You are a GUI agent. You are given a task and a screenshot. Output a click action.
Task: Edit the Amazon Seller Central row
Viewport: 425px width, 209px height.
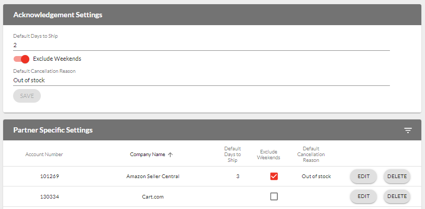[x=363, y=177]
